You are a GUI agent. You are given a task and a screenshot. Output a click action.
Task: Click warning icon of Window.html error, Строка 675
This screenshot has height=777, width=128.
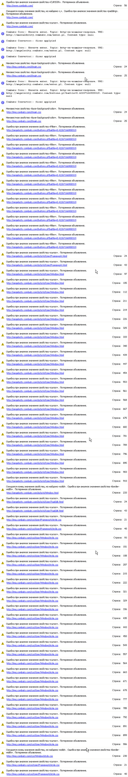(x=3, y=416)
